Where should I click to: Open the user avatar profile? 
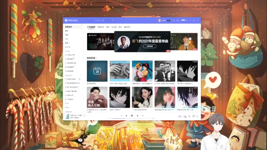click(x=160, y=20)
